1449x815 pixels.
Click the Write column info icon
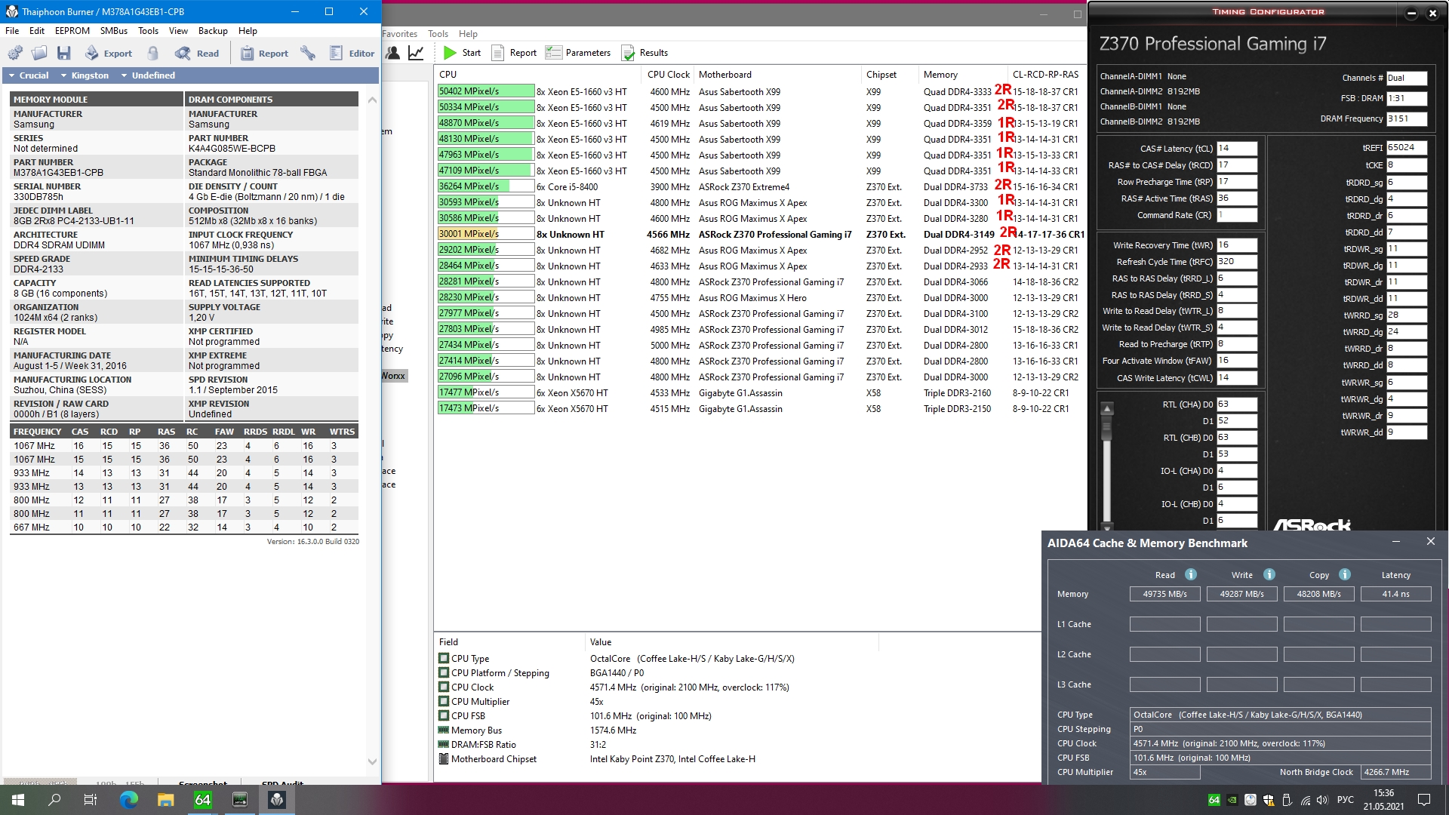1269,574
